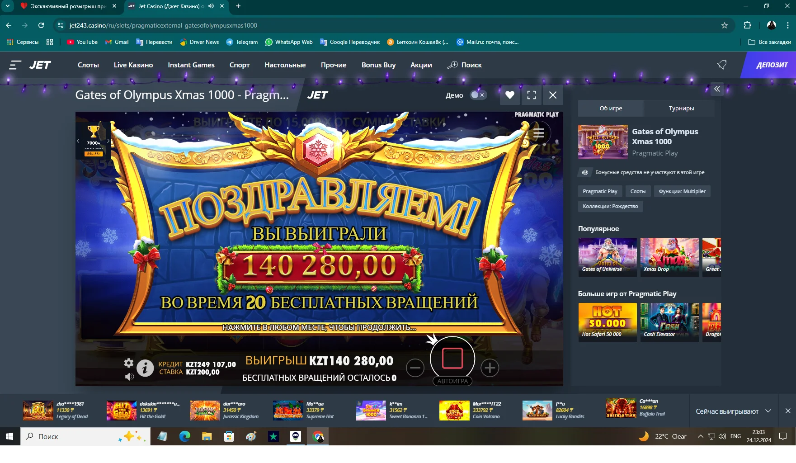View site information icon in address bar

click(61, 25)
